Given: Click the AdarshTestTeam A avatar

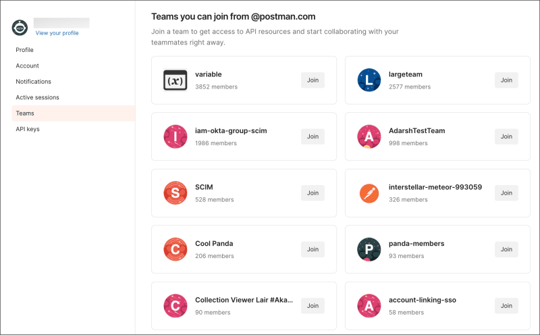Looking at the screenshot, I should point(369,136).
